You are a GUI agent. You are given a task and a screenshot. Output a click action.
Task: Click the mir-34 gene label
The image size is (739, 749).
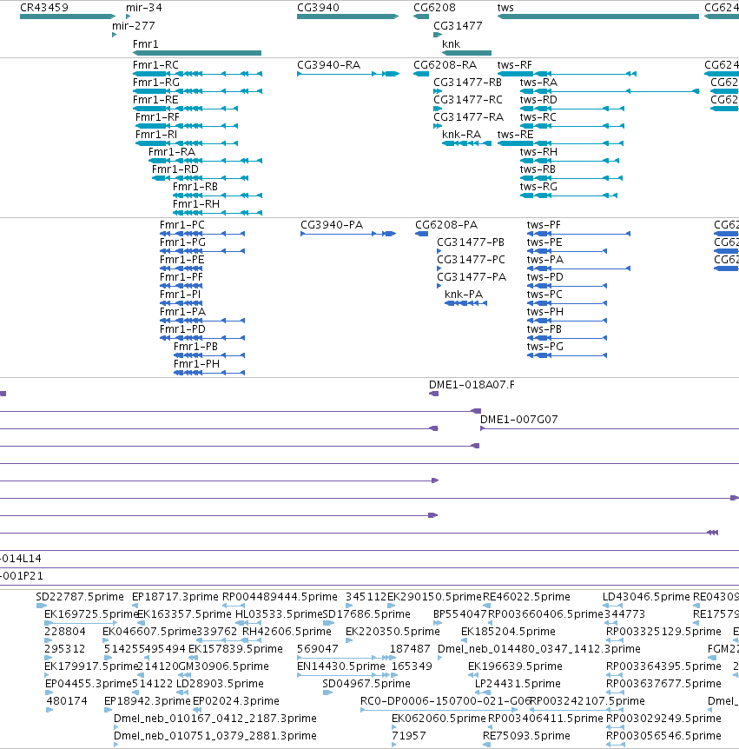pyautogui.click(x=143, y=8)
